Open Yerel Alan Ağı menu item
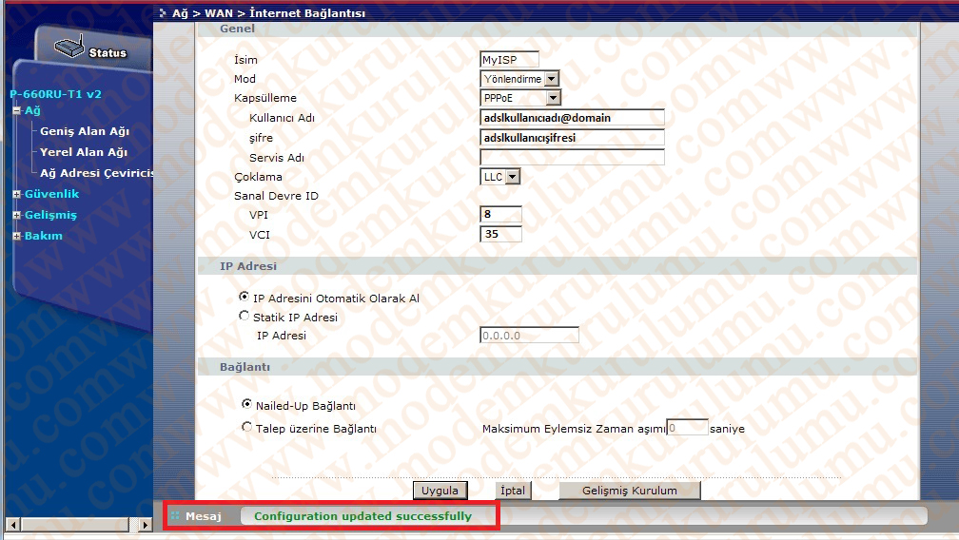 click(x=83, y=152)
